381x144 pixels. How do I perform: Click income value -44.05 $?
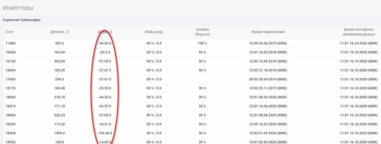tap(105, 43)
